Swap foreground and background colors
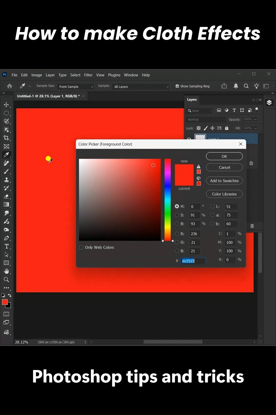The width and height of the screenshot is (276, 415). point(9,295)
